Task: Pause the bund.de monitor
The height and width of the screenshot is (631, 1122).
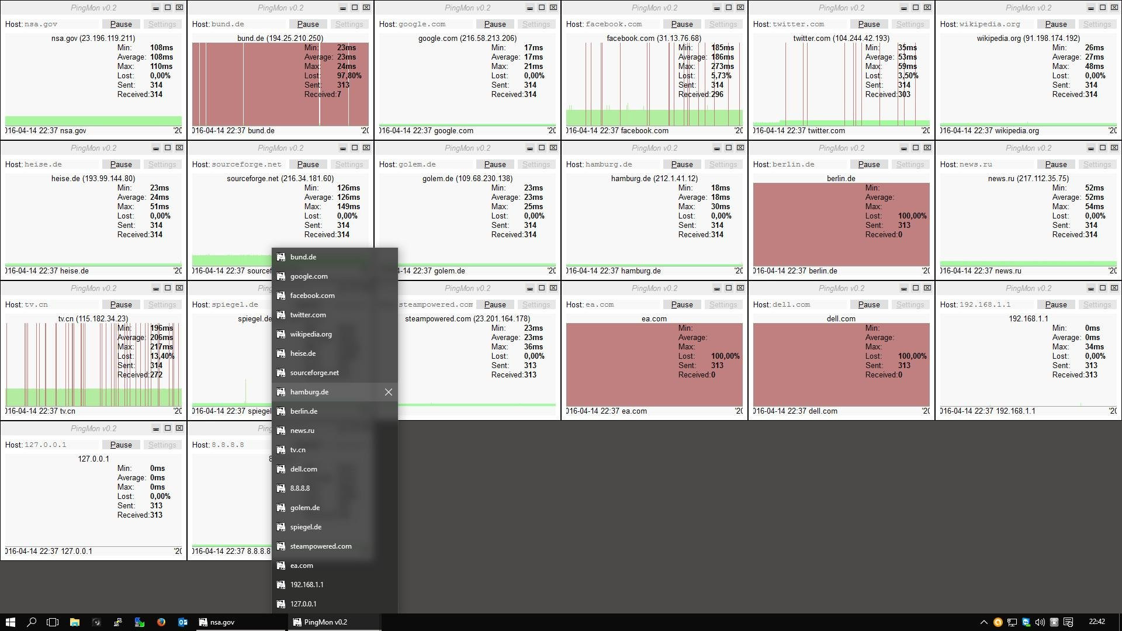Action: 308,25
